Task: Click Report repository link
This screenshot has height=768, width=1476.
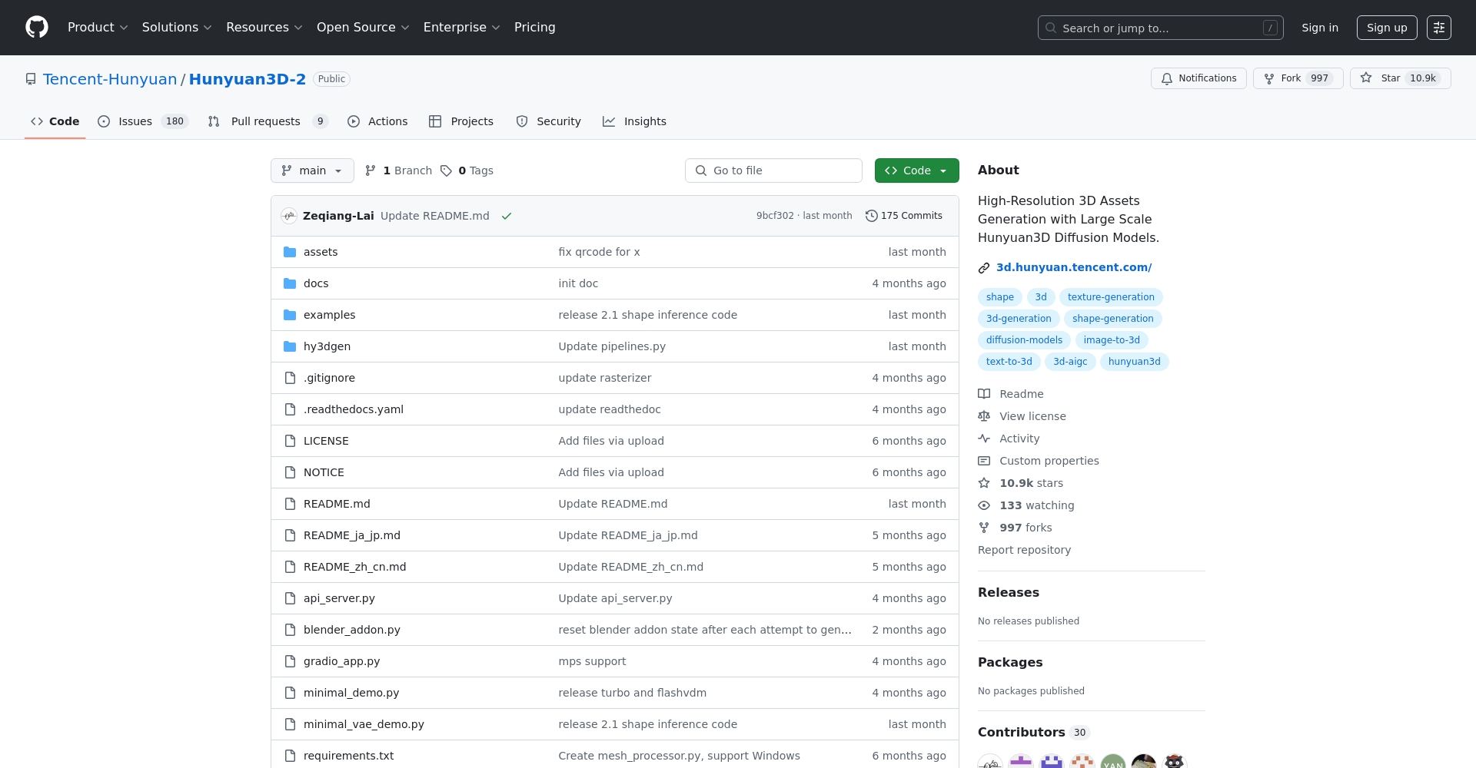Action: coord(1024,550)
